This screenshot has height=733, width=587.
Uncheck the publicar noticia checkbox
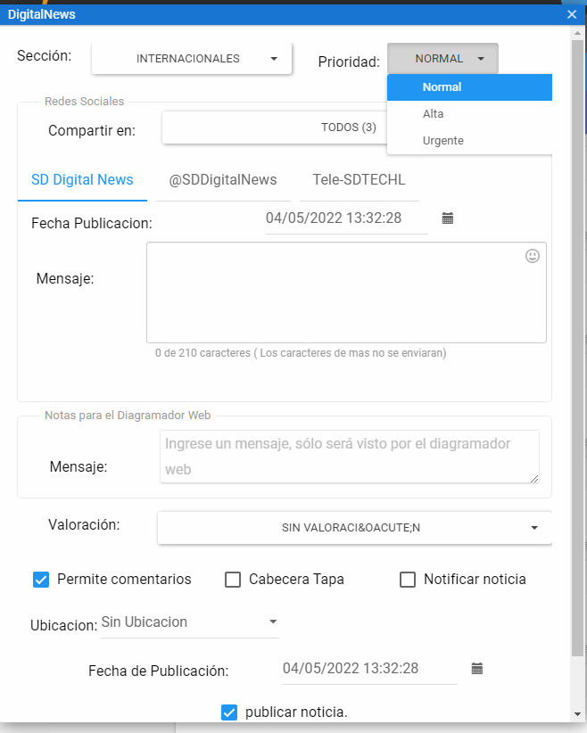(229, 712)
